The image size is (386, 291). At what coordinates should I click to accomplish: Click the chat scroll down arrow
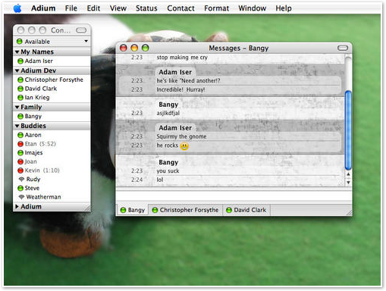pyautogui.click(x=348, y=183)
